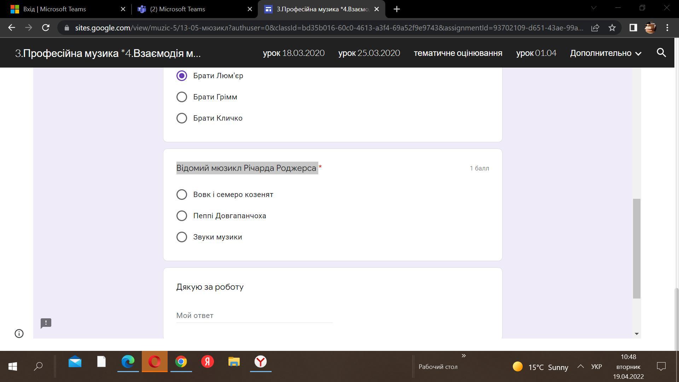Expand the Дополнительно navigation dropdown

[x=605, y=53]
